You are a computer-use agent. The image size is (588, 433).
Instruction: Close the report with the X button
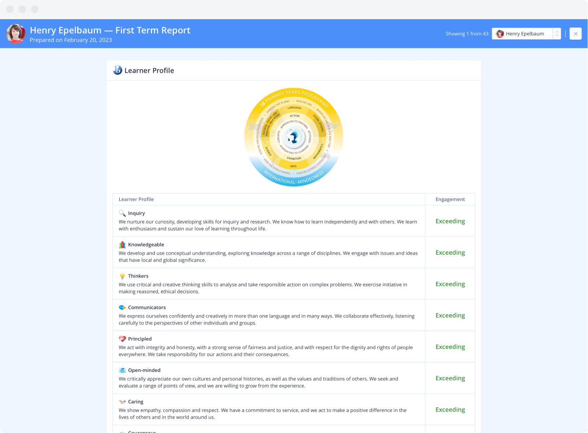[575, 34]
